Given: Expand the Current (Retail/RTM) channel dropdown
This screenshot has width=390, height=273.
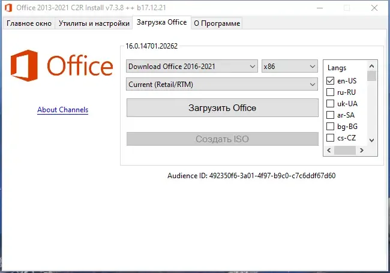Looking at the screenshot, I should [222, 84].
